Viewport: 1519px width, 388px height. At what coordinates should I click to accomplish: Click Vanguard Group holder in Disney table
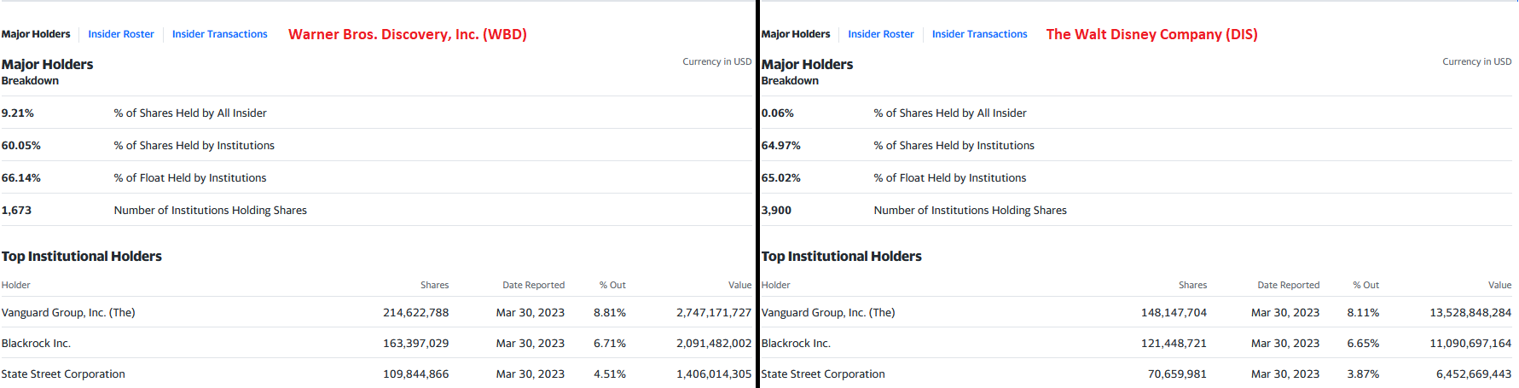point(828,313)
